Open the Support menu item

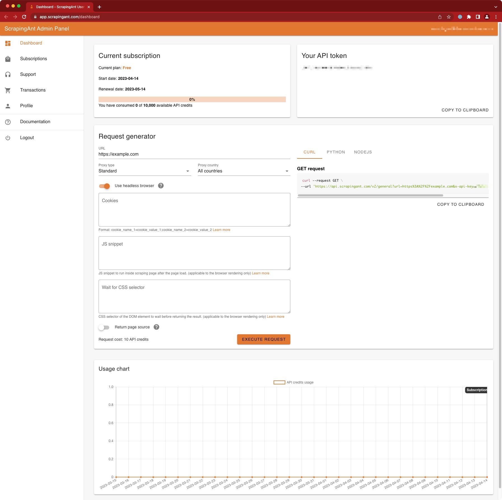42,74
